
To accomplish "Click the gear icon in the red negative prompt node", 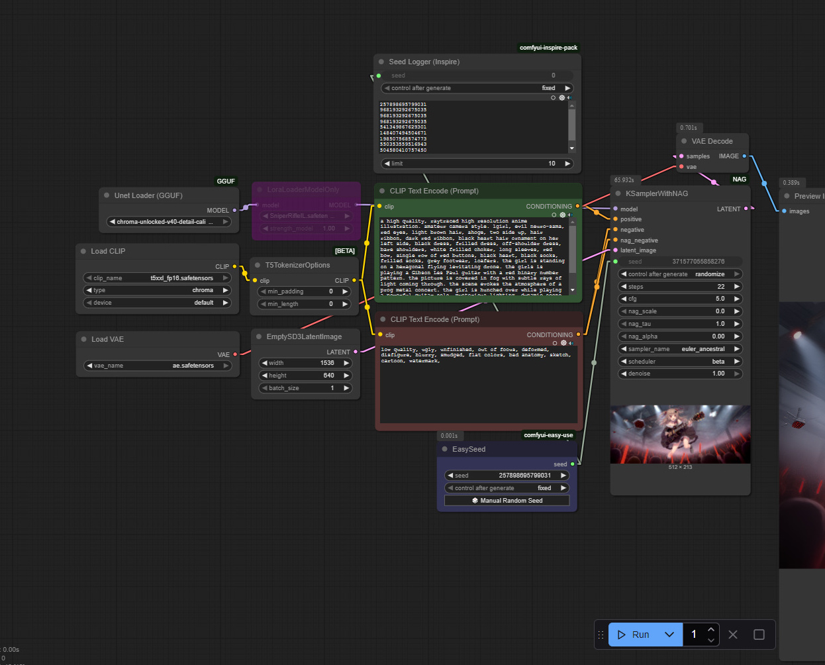I will click(563, 343).
